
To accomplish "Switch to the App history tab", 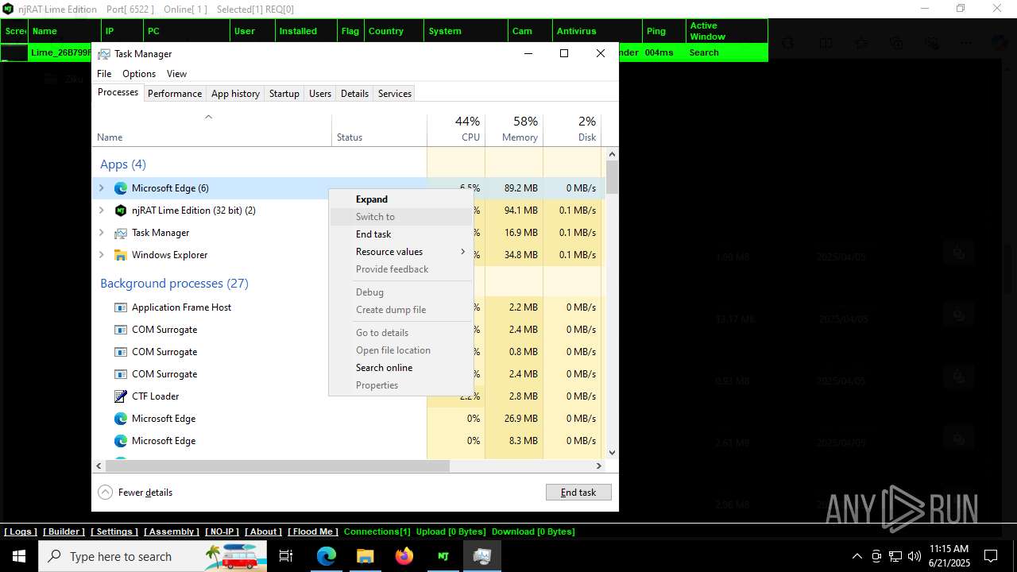I will pos(235,94).
